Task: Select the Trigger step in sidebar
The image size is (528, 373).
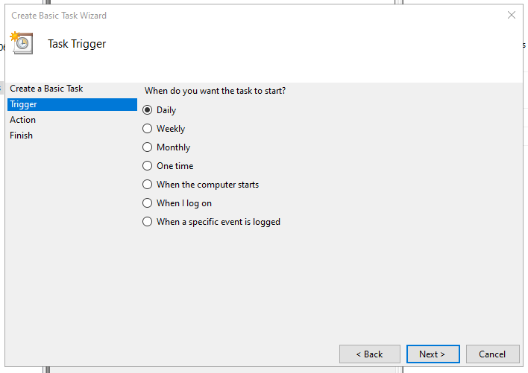Action: 72,104
